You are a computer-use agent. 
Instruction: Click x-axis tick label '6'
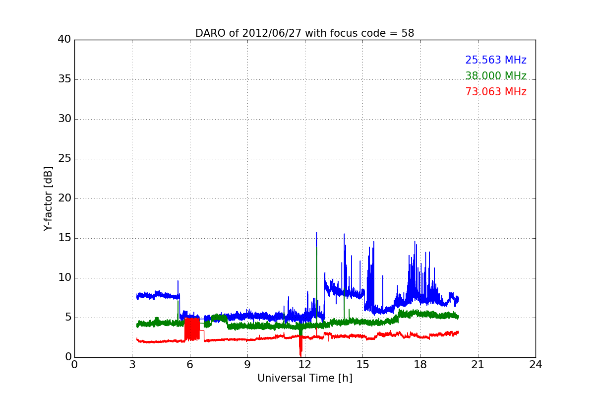[190, 364]
